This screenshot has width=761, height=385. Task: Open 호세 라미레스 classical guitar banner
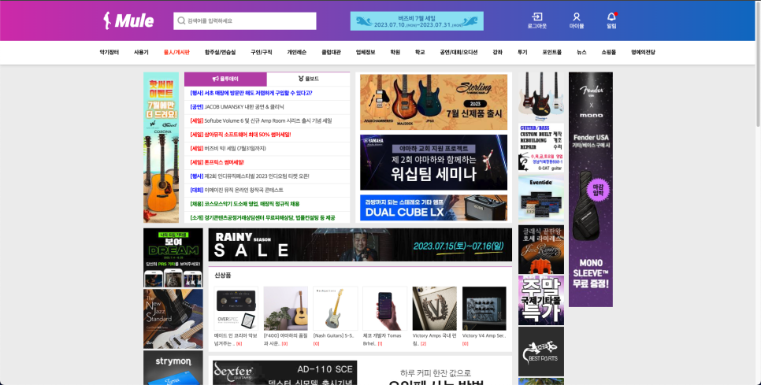point(541,250)
